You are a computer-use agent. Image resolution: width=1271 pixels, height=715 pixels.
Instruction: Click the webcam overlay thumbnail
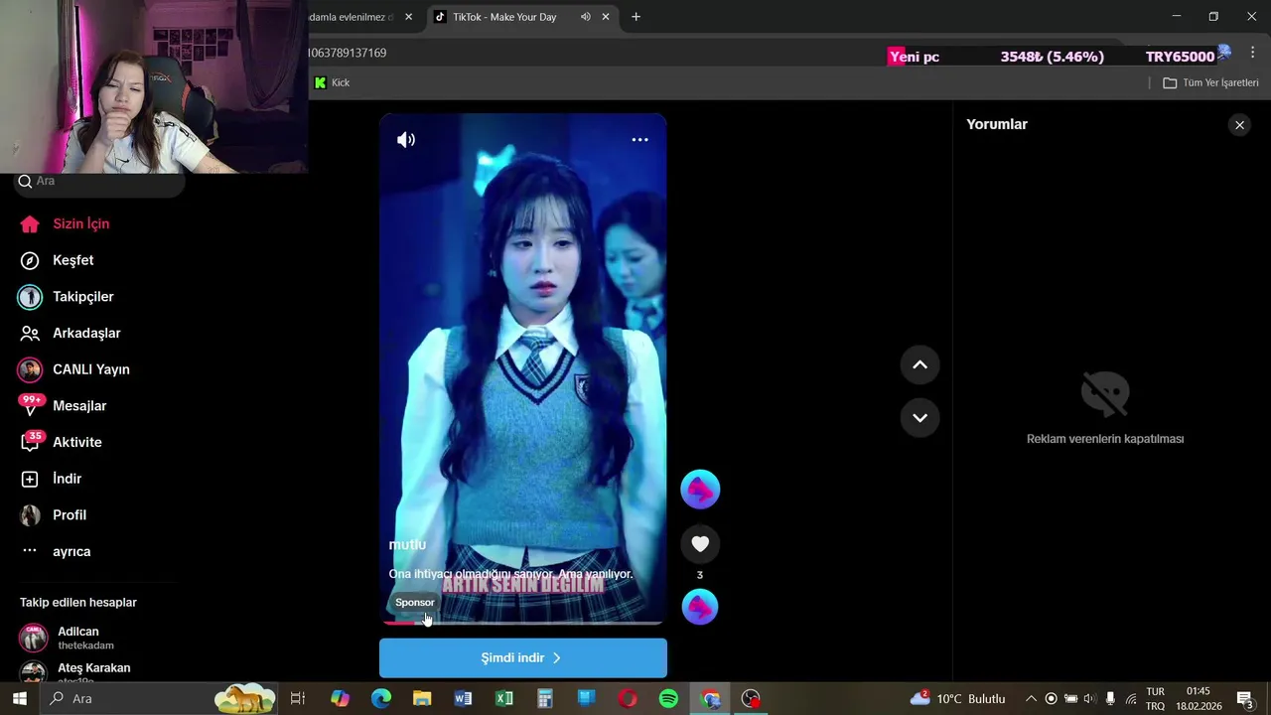point(154,86)
